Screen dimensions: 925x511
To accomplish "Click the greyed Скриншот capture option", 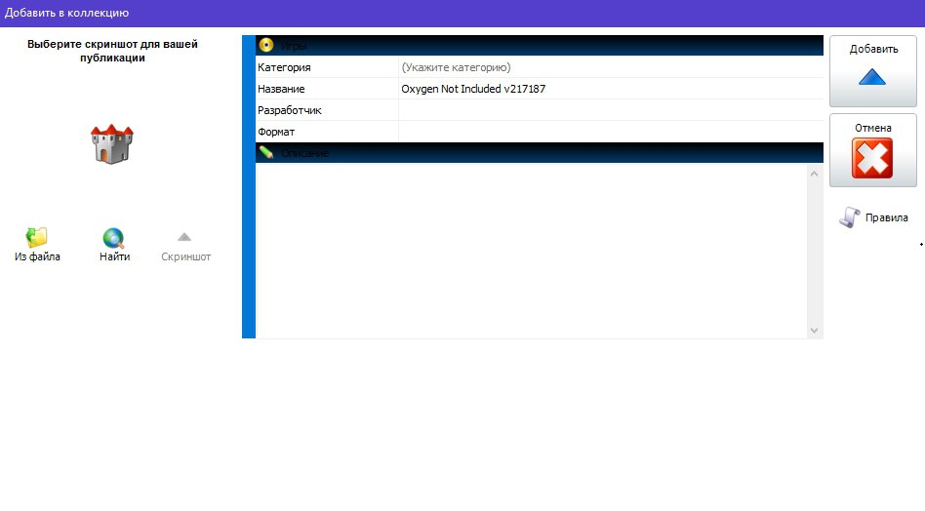I will point(185,247).
